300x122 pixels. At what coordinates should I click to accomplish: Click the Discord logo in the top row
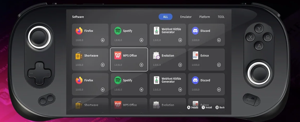(195, 31)
